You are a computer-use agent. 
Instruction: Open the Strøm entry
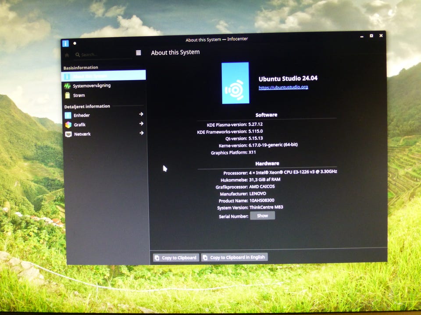point(104,95)
